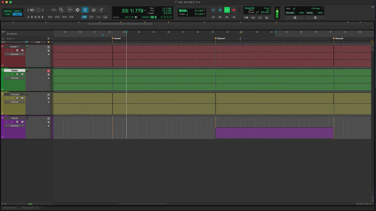Mute the Vocal track

pos(22,122)
